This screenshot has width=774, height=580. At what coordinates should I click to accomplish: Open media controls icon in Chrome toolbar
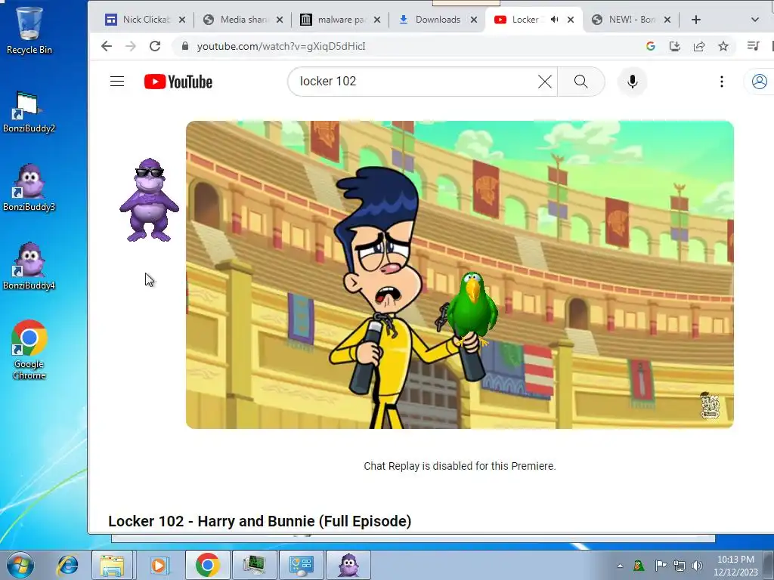753,46
